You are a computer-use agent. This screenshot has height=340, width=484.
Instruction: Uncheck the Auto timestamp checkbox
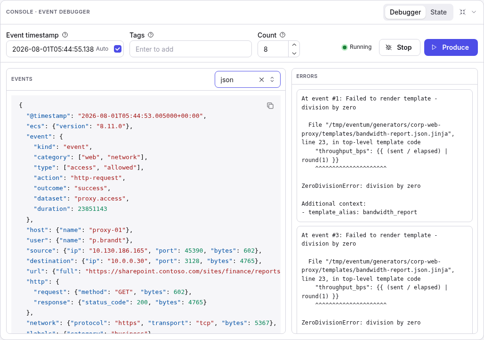118,49
